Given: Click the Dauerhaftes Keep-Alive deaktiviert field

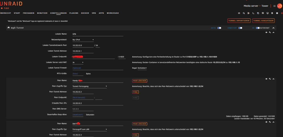Looking at the screenshot, I should [78, 115].
